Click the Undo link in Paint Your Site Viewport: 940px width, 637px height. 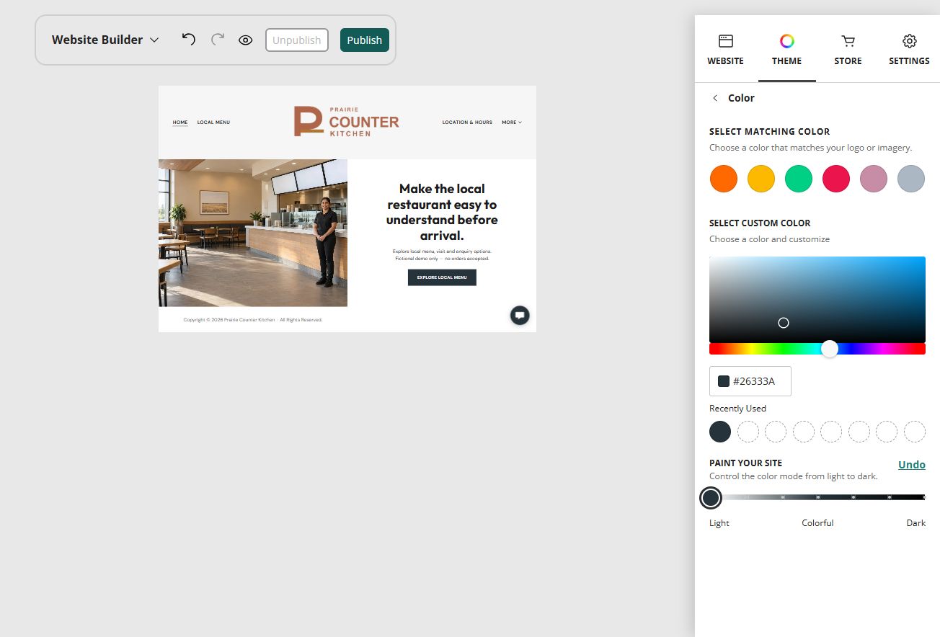912,465
